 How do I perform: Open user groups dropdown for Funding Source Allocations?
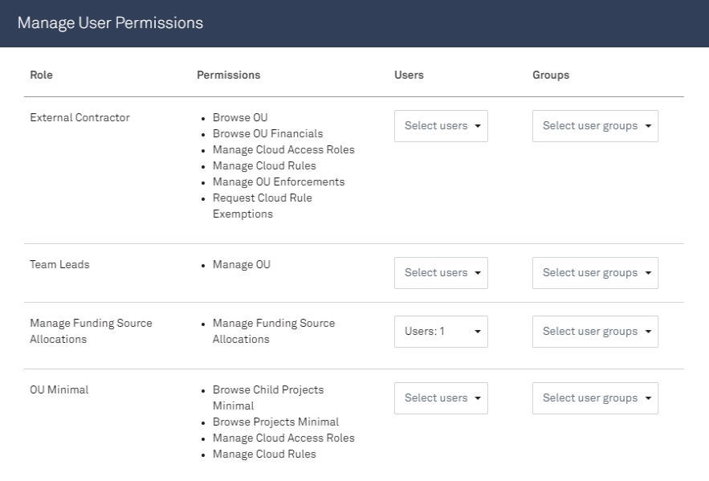click(x=595, y=332)
